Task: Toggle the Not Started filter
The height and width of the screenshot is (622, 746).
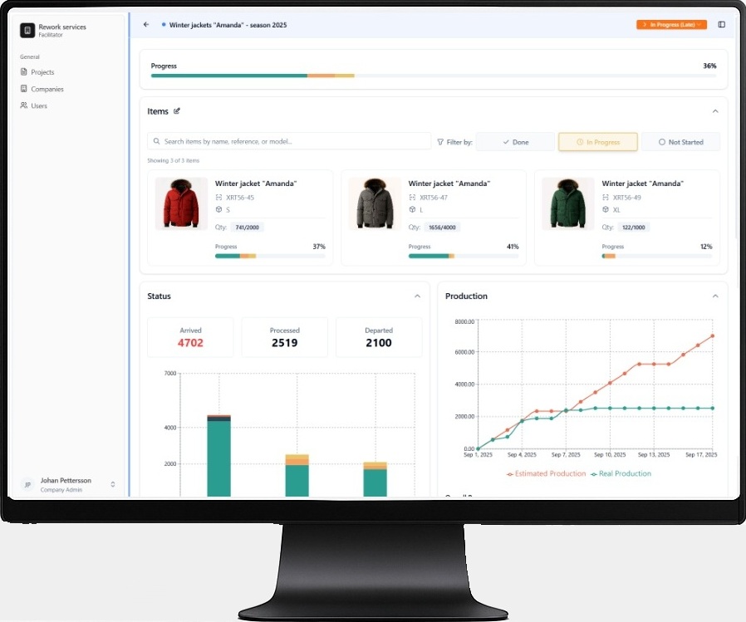Action: click(680, 142)
